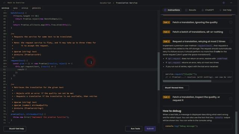
Task: Click the 'premium(text, minimumQuality)' code line
Action: 28,114
